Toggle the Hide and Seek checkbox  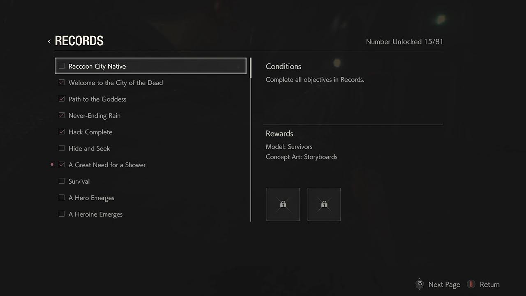(x=62, y=148)
